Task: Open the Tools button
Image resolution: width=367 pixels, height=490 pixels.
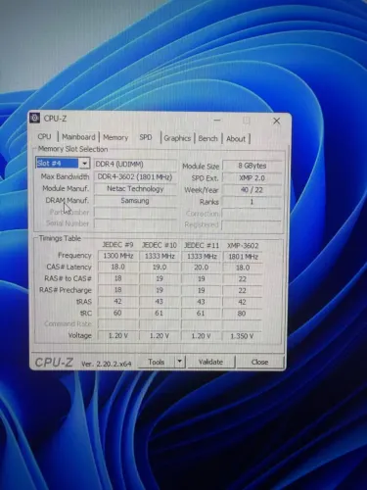Action: [x=157, y=362]
